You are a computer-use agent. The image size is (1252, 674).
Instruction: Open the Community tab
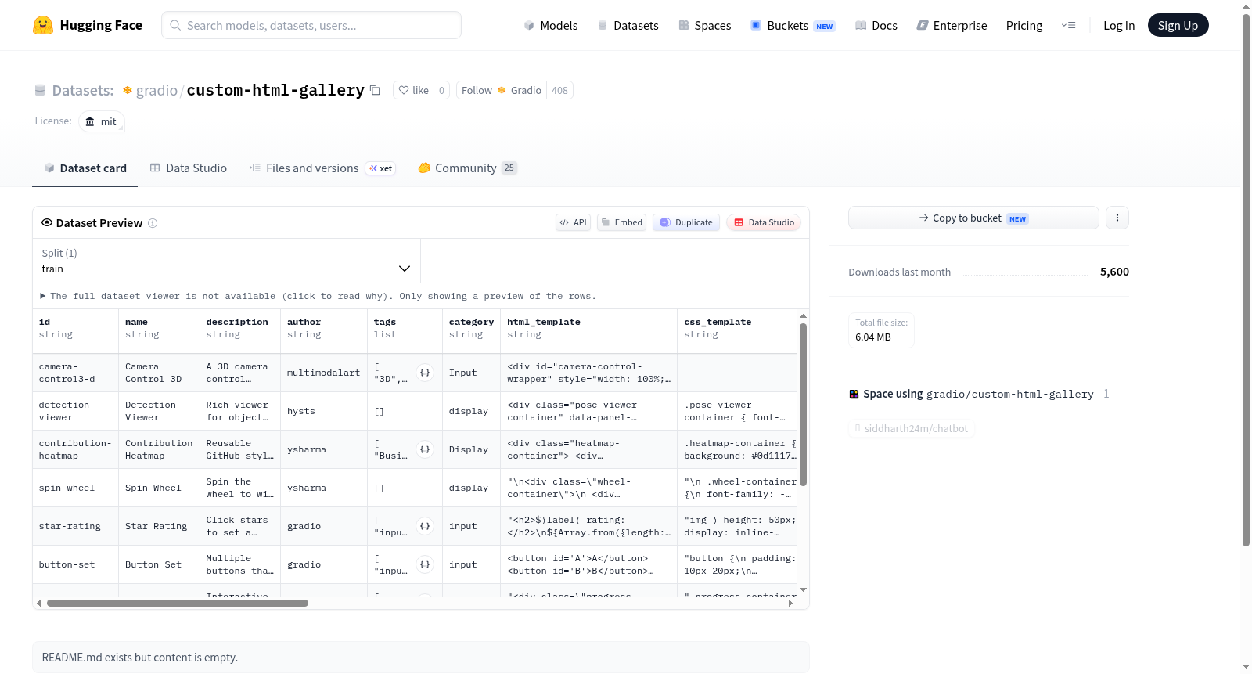point(468,168)
